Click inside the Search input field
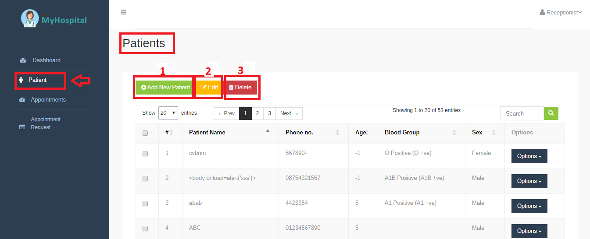The width and height of the screenshot is (590, 239). 522,113
